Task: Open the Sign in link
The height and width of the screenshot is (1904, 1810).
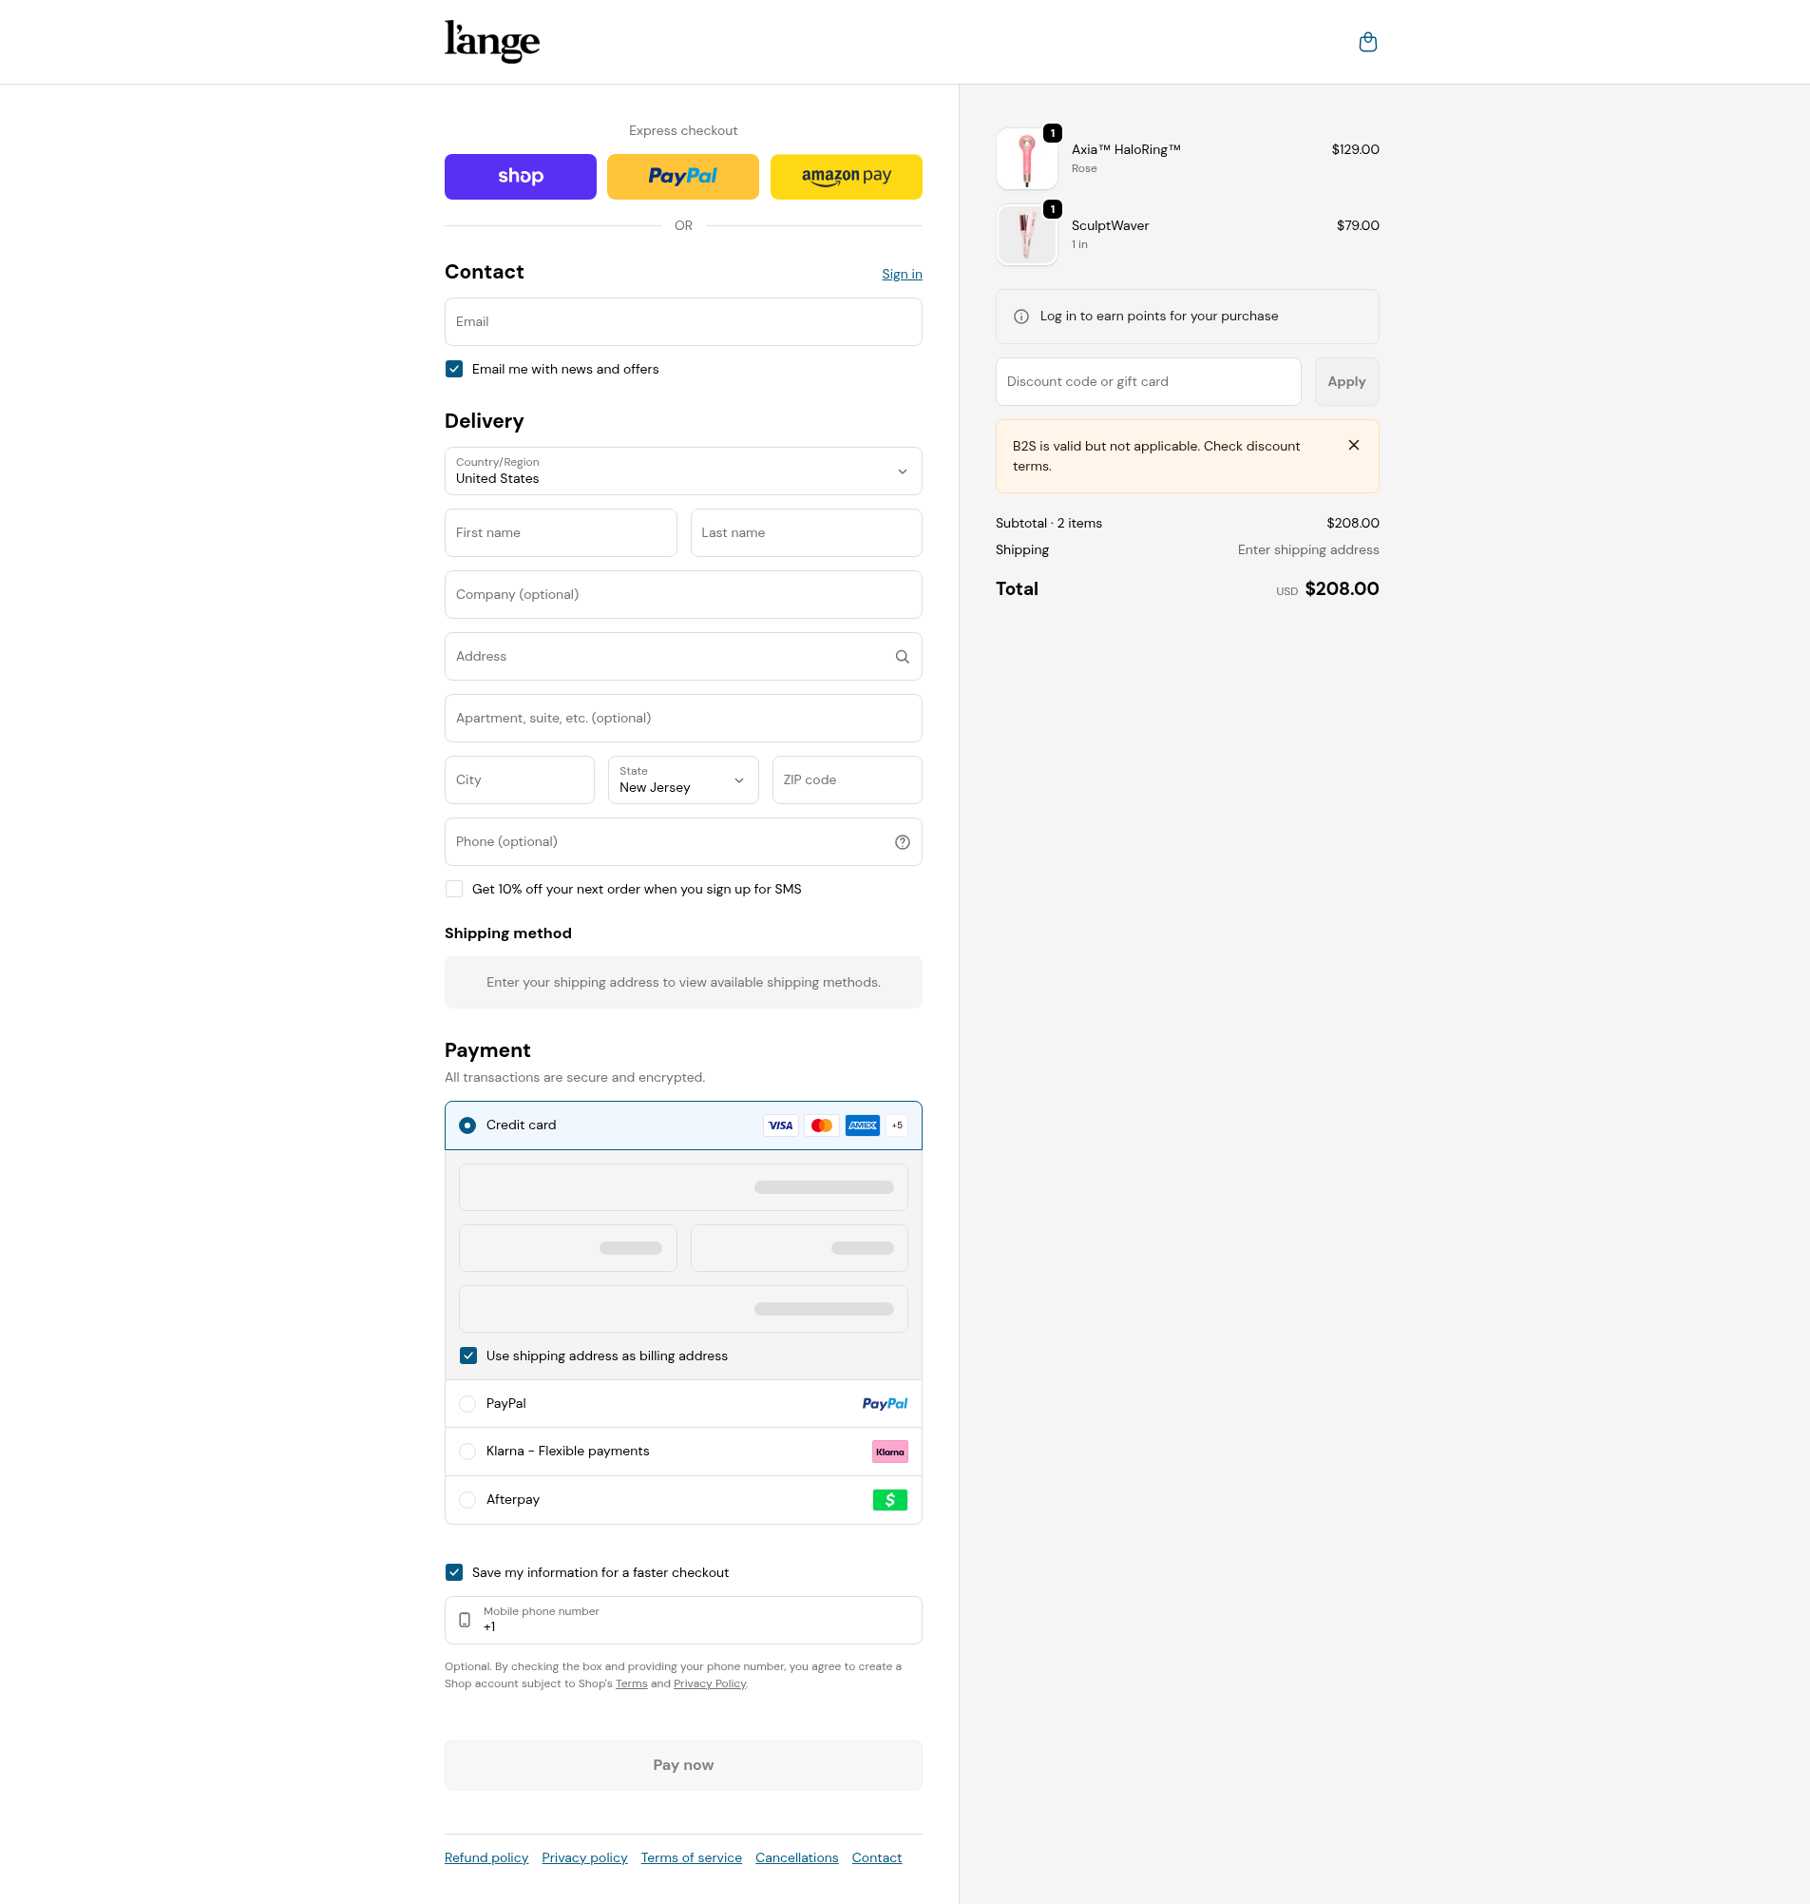Action: point(901,274)
